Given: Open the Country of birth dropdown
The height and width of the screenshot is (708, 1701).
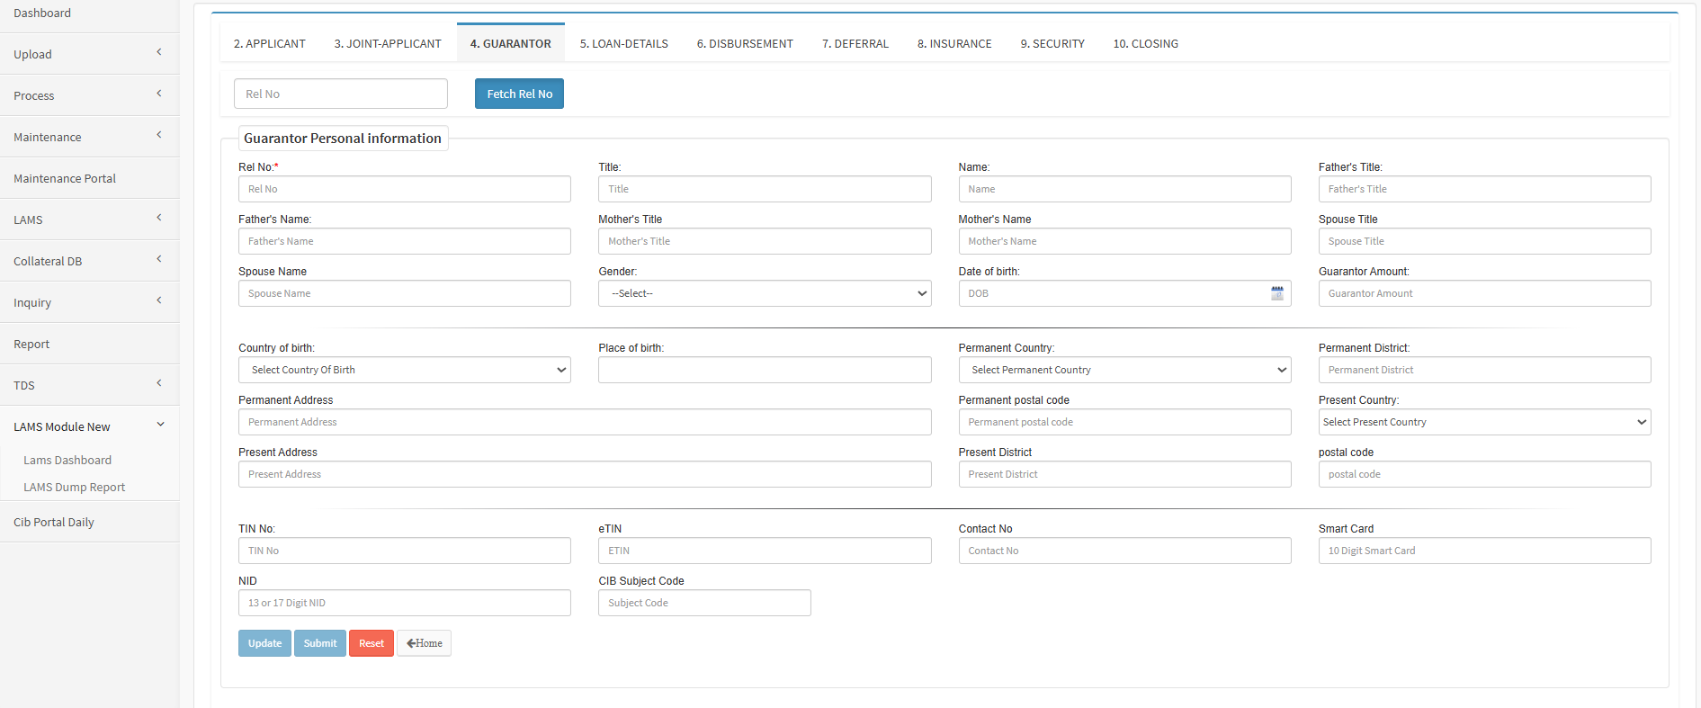Looking at the screenshot, I should 404,370.
